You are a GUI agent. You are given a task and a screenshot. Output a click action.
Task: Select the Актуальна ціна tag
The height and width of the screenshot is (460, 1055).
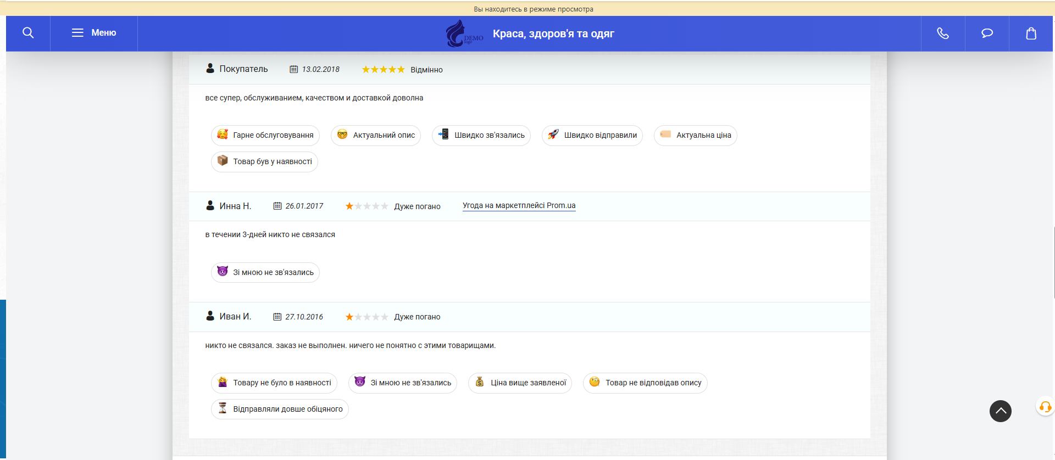click(x=696, y=135)
